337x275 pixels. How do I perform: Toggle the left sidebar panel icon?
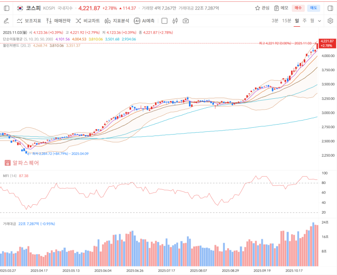click(6, 8)
